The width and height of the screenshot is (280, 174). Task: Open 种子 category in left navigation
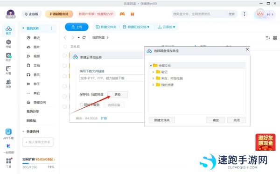pos(36,84)
